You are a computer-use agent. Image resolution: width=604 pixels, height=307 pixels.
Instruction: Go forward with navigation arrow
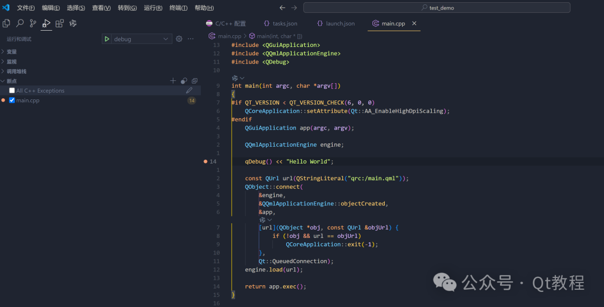click(x=294, y=8)
